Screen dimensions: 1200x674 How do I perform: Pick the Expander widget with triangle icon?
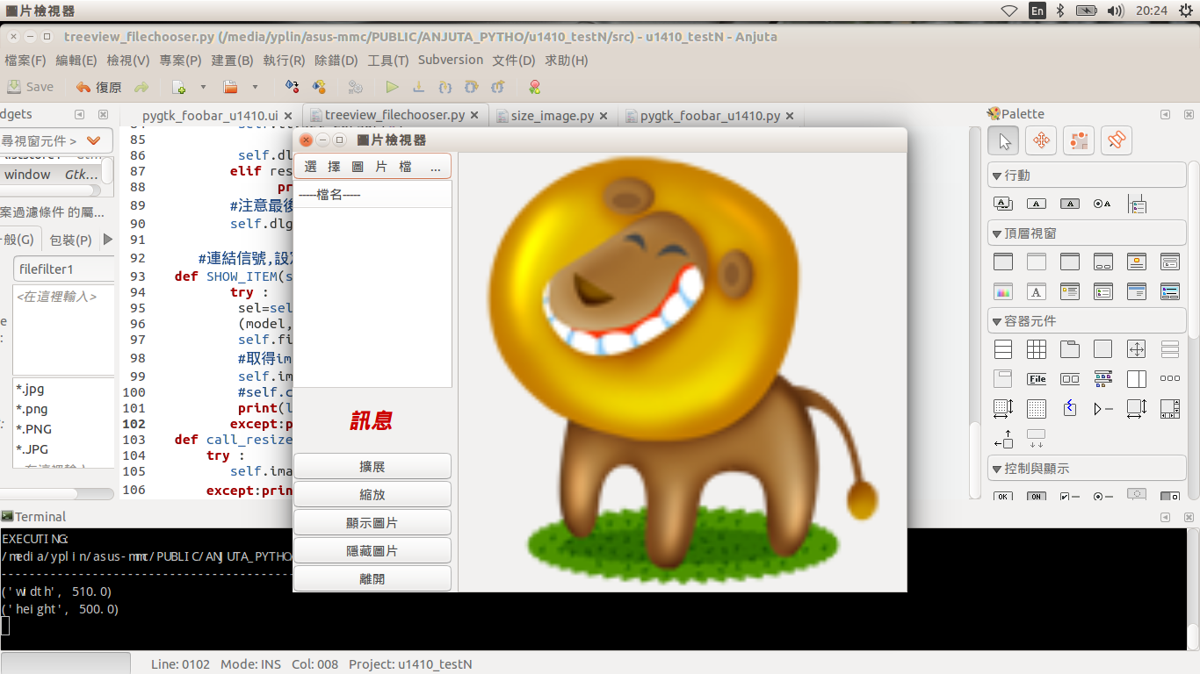tap(1102, 409)
